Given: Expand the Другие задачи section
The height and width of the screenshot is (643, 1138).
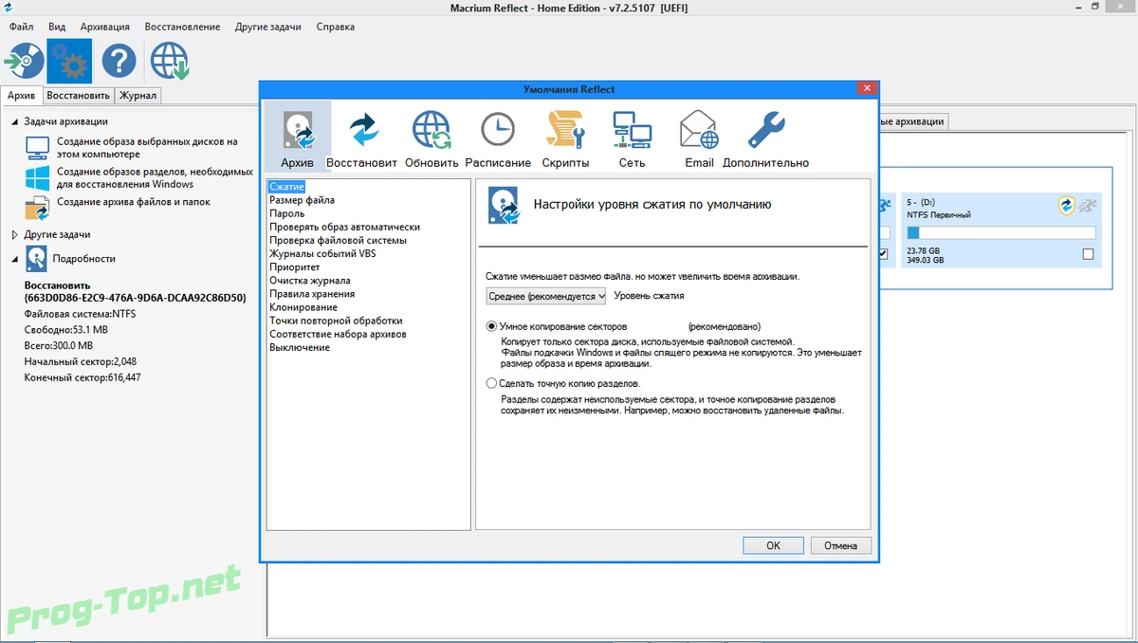Looking at the screenshot, I should pos(15,234).
